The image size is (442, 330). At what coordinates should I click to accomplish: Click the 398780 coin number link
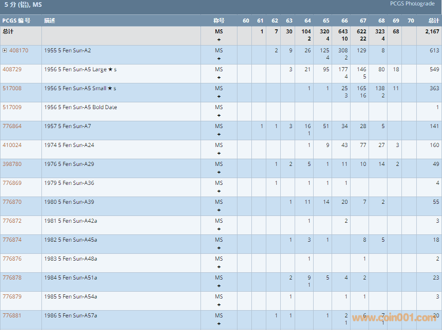[12, 164]
